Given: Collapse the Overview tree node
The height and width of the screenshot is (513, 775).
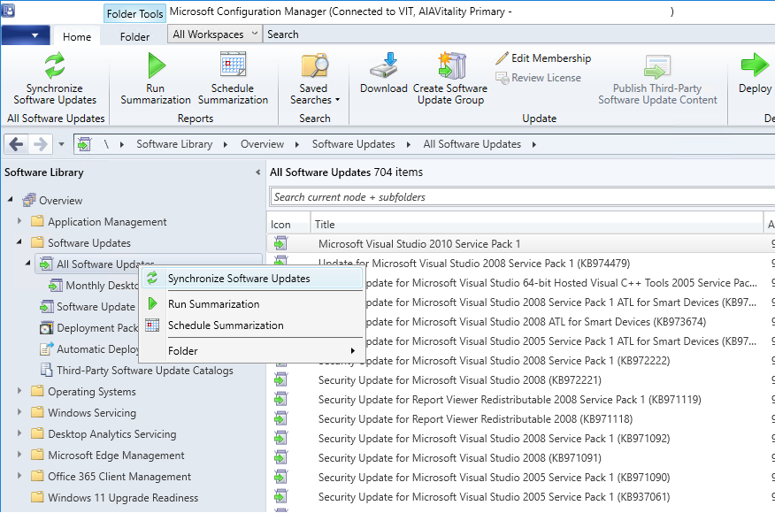Looking at the screenshot, I should click(x=11, y=199).
